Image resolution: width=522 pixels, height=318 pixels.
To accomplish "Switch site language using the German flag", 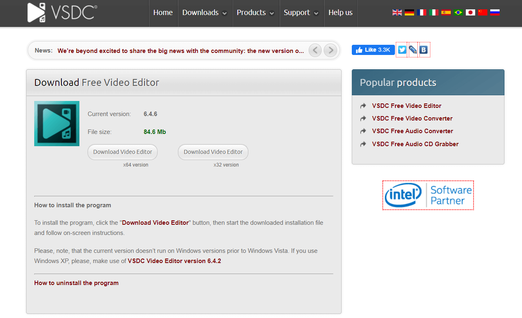I will pos(409,12).
